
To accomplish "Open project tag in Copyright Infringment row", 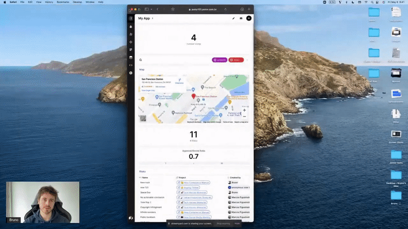I will click(192, 207).
